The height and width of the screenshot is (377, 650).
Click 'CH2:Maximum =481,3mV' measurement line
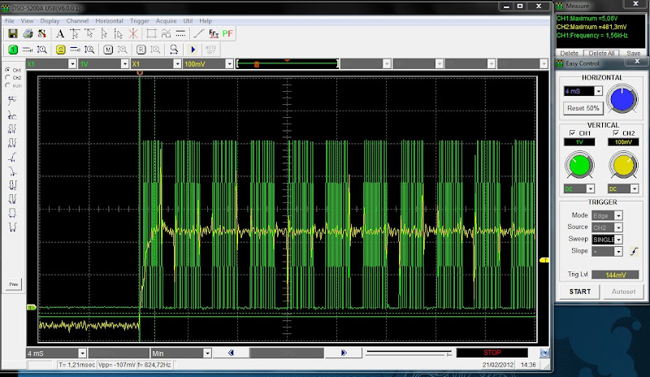pos(591,27)
